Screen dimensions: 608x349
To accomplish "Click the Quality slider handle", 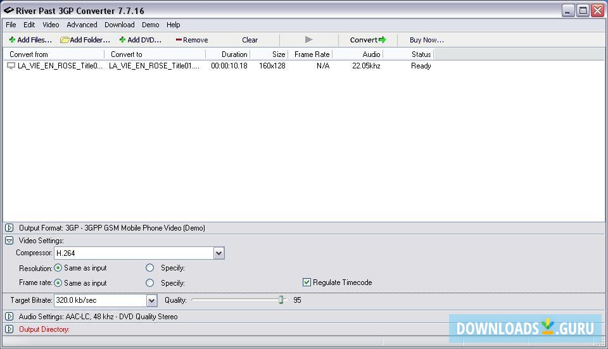I will [x=281, y=300].
